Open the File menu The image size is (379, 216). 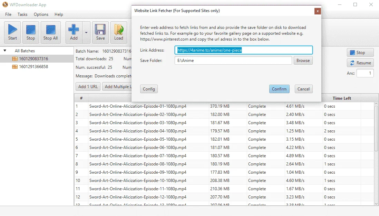click(x=8, y=14)
